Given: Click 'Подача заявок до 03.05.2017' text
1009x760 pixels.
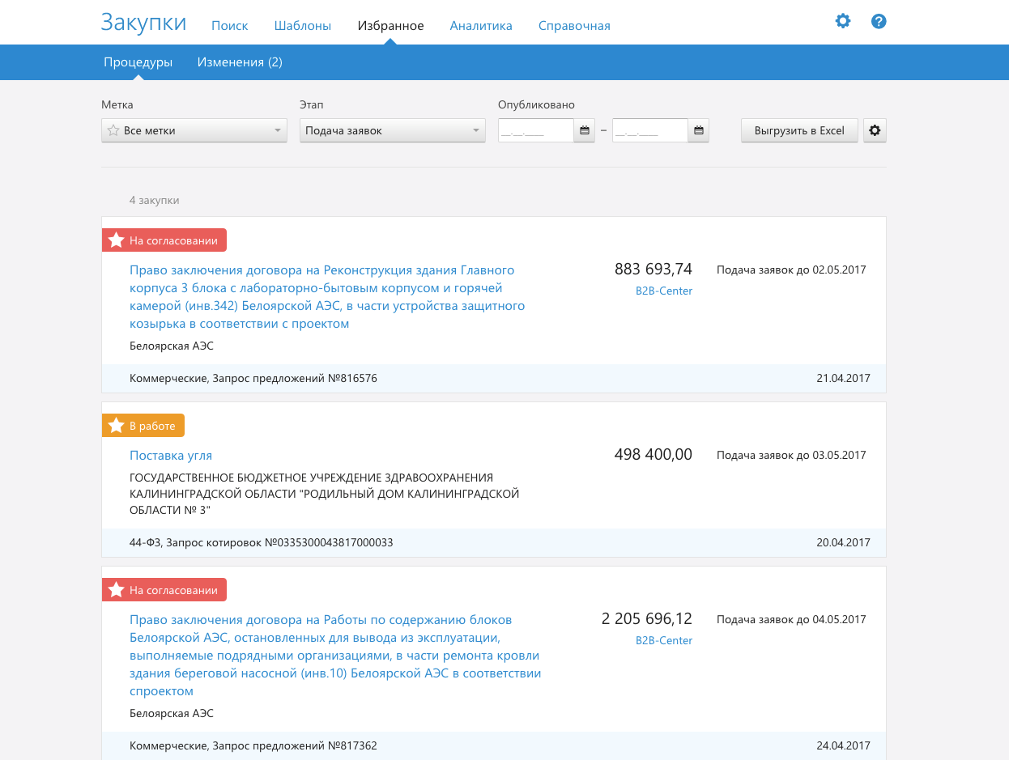Looking at the screenshot, I should (791, 456).
